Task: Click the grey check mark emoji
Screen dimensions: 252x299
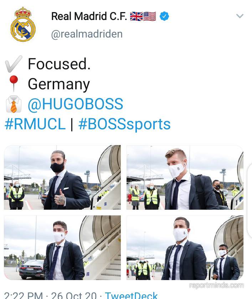Action: pyautogui.click(x=14, y=64)
